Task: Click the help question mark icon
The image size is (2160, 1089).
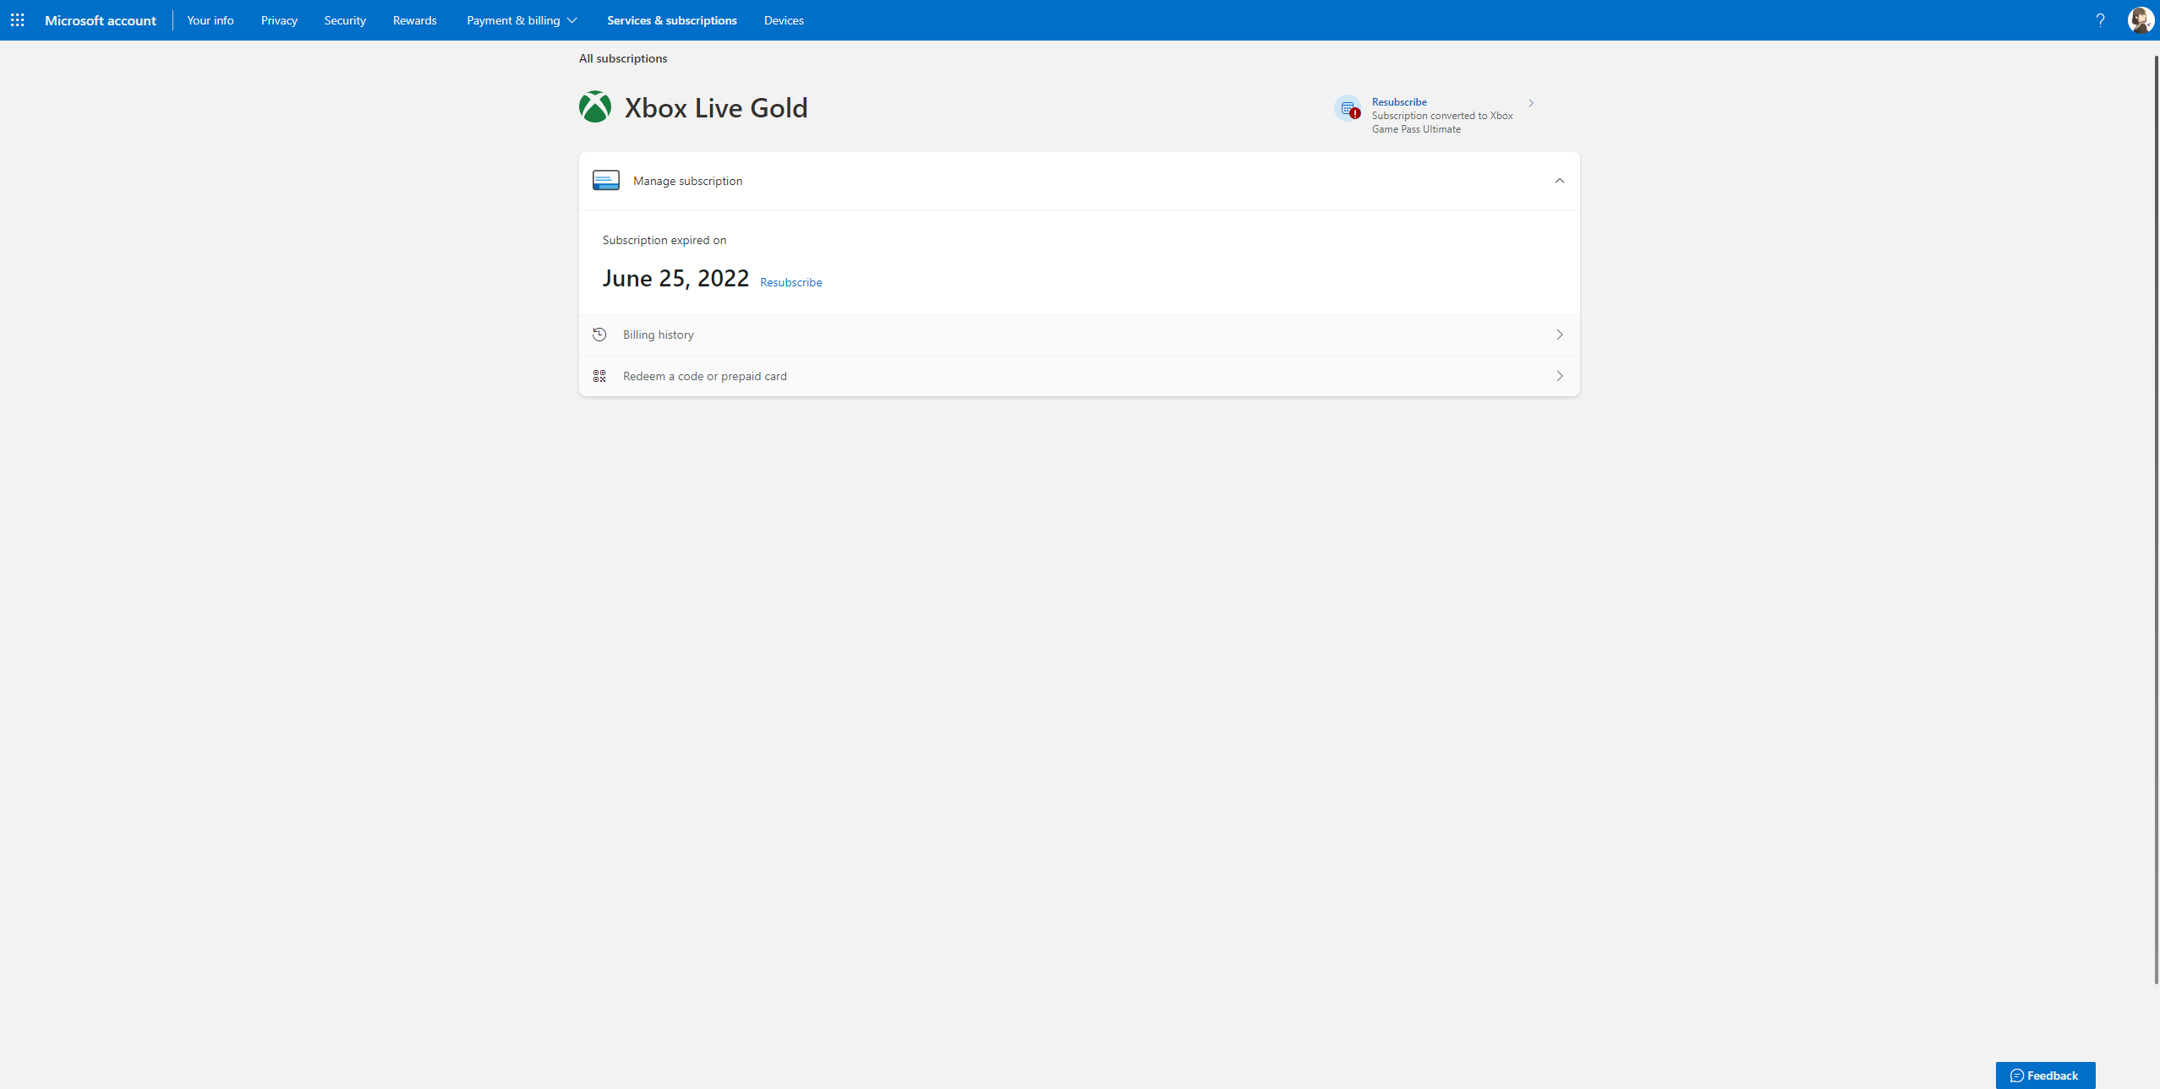Action: click(x=2100, y=20)
